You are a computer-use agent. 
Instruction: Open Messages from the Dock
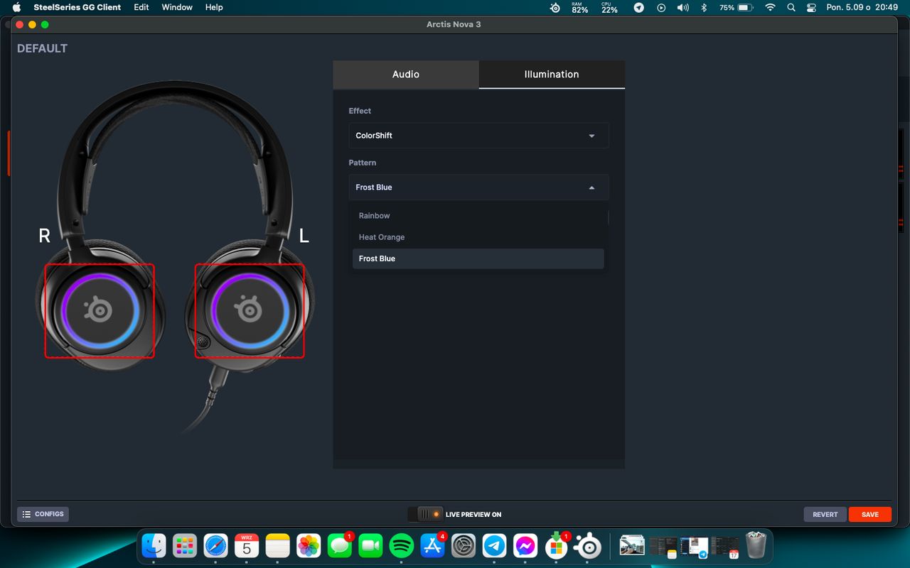[340, 545]
